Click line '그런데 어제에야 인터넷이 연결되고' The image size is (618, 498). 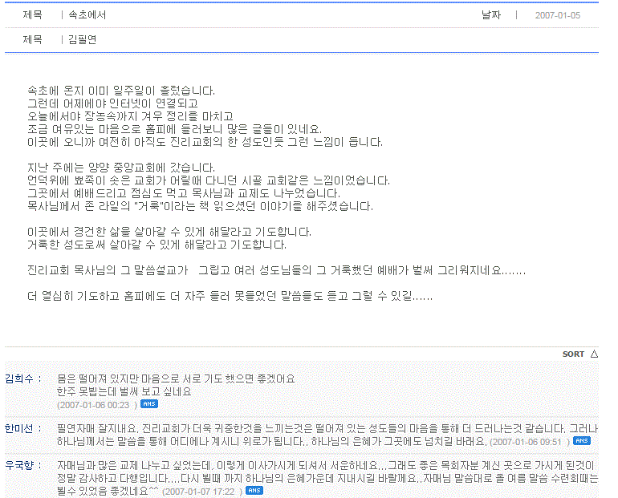click(112, 103)
